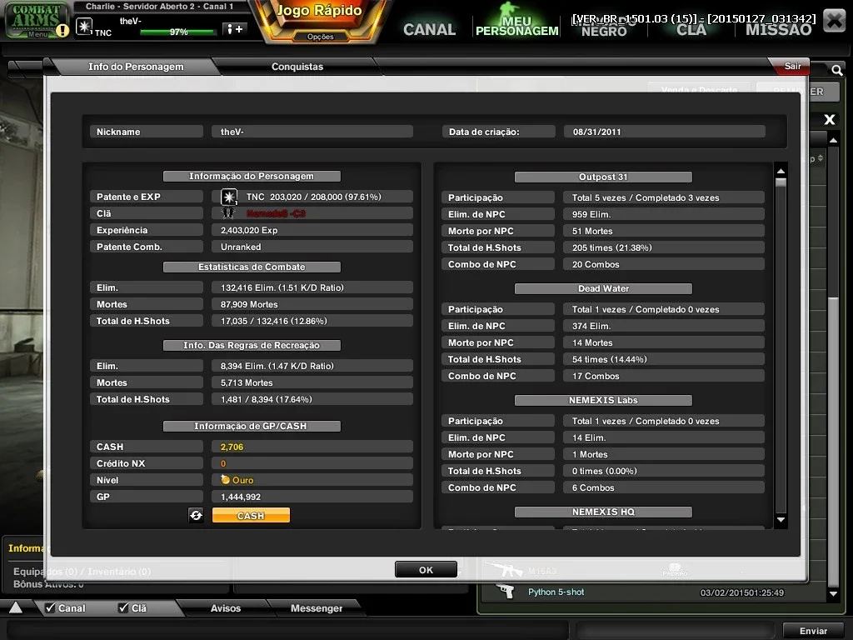This screenshot has height=640, width=853.
Task: Click the stats panel scrollbar thumb
Action: click(x=781, y=182)
